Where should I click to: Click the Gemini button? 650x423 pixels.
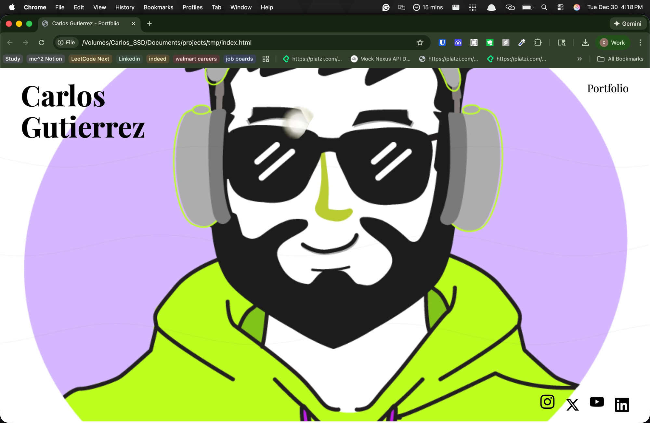pos(628,23)
